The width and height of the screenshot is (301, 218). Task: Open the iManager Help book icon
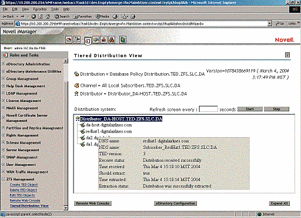[123, 40]
